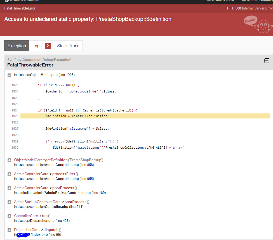Click the Symfony Support header icon

pyautogui.click(x=244, y=1)
